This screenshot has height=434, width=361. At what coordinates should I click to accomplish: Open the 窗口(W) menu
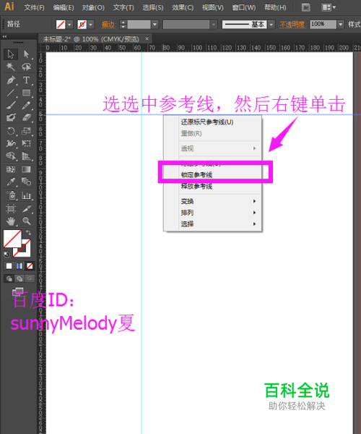coord(244,7)
